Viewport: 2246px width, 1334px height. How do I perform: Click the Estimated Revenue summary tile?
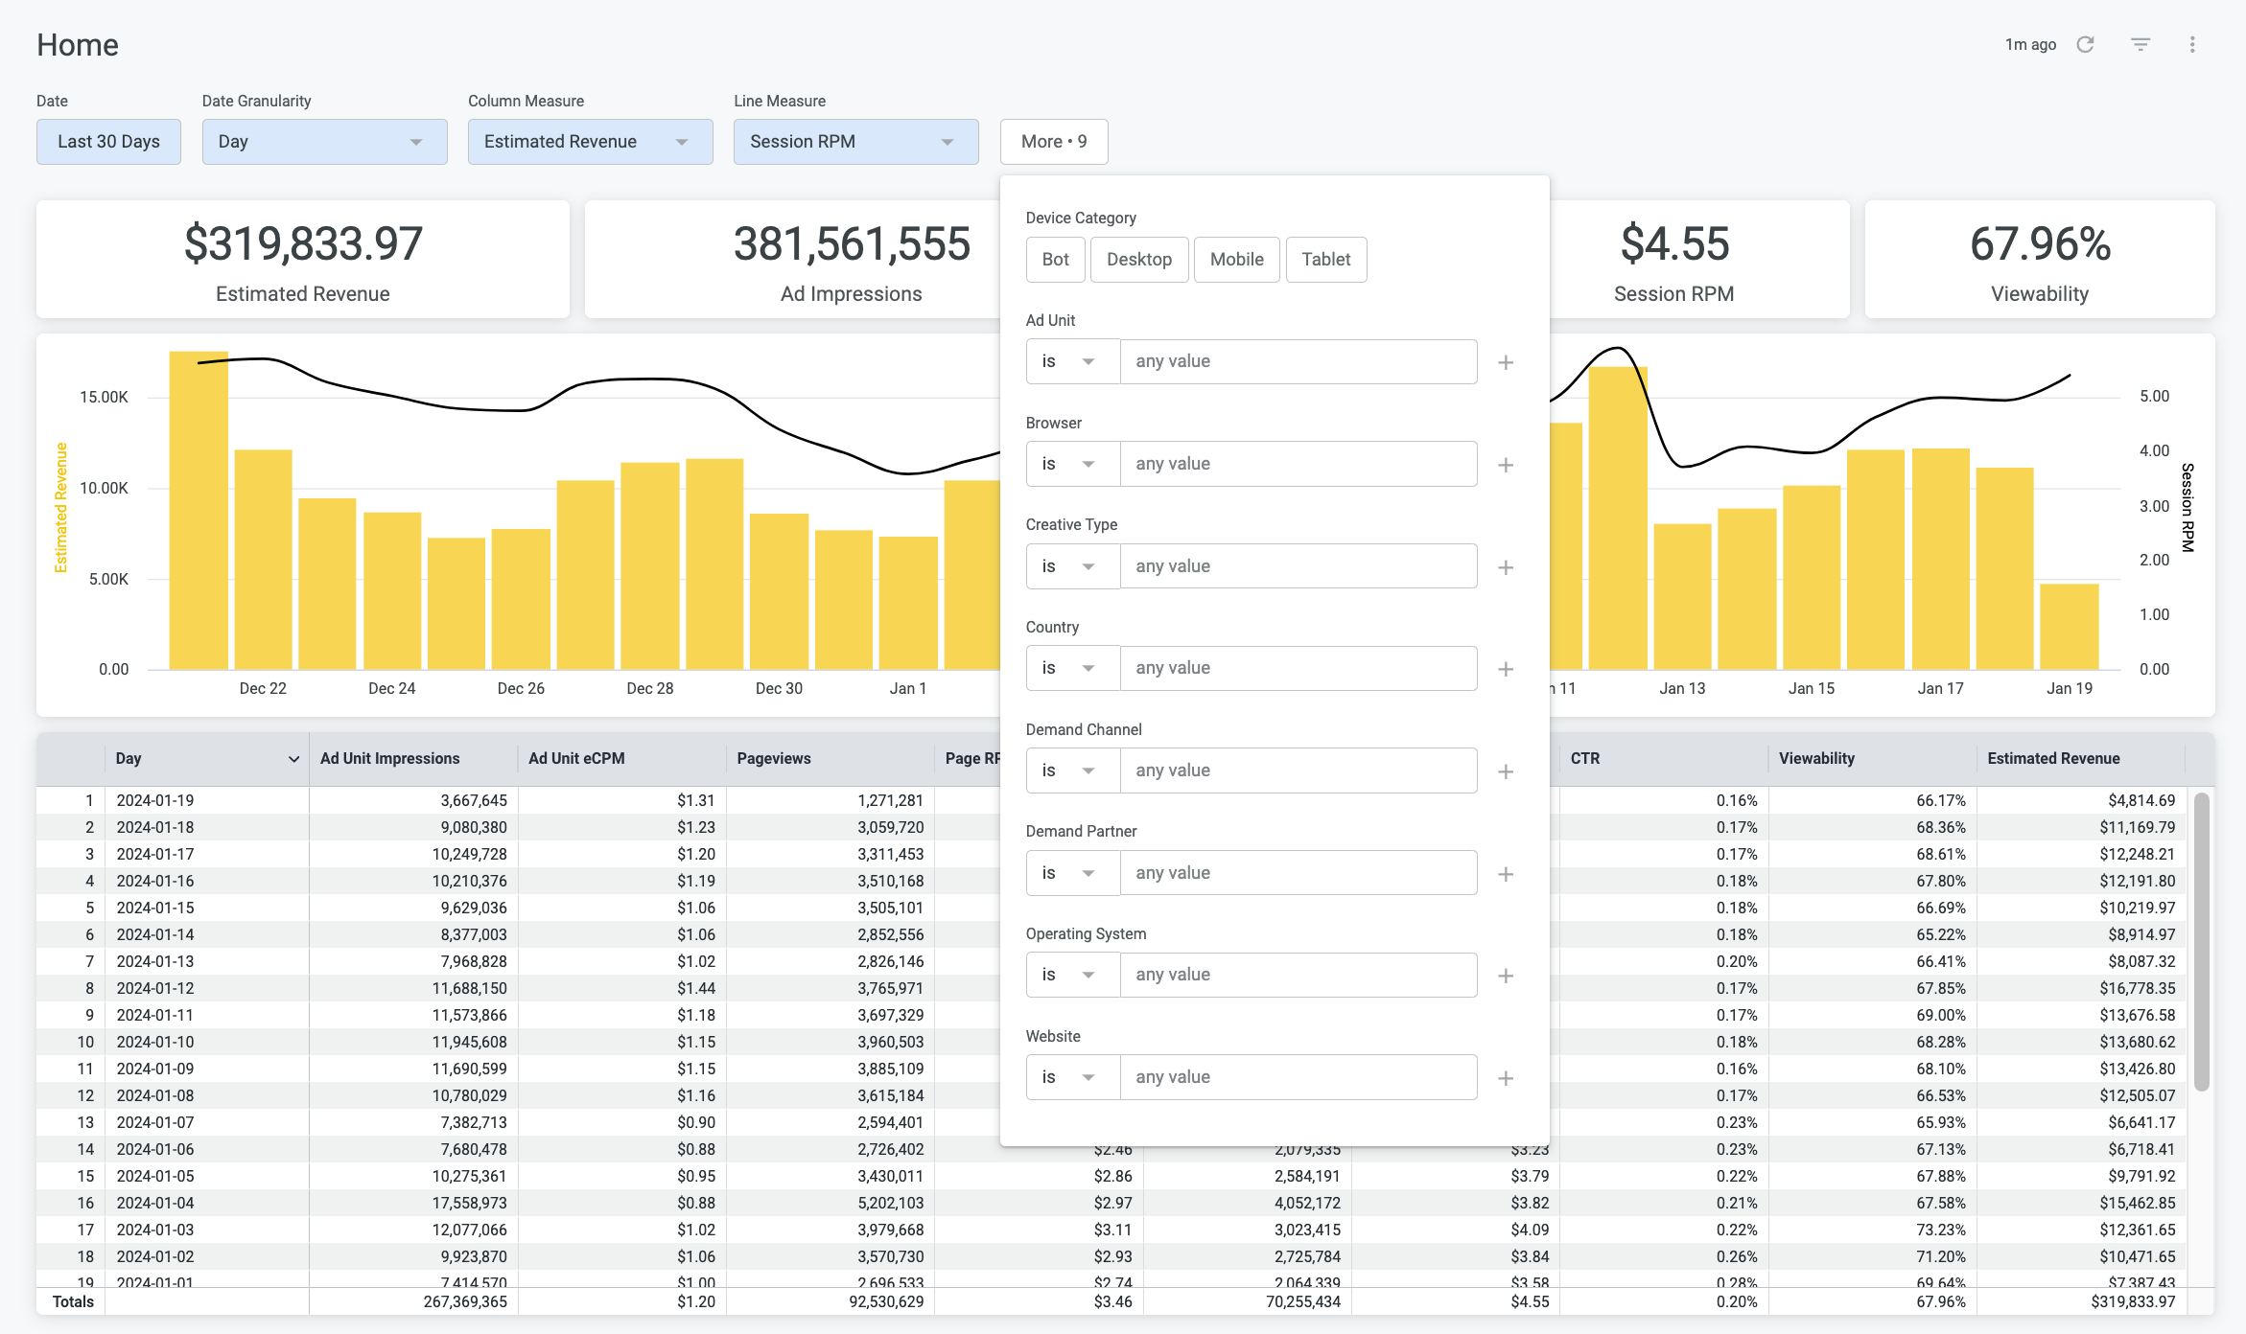pyautogui.click(x=303, y=260)
